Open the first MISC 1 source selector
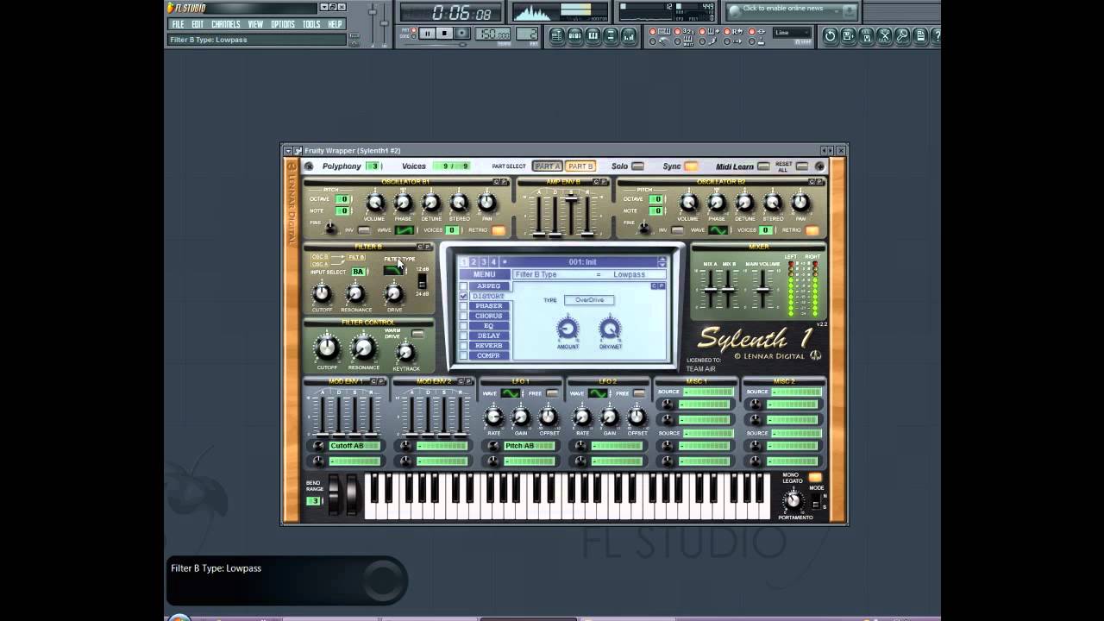Screen dimensions: 1104x621 [707, 392]
